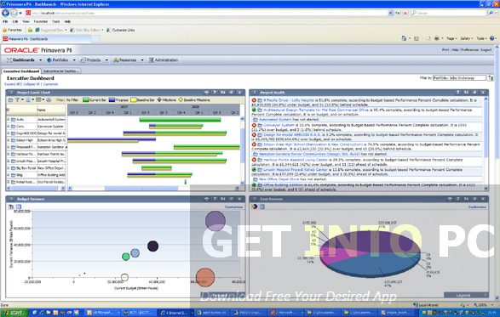Click the columns icon in Gantt toolbar

(x=28, y=100)
